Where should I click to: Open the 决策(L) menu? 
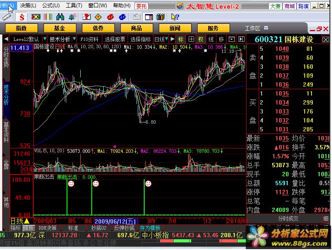tap(28, 6)
